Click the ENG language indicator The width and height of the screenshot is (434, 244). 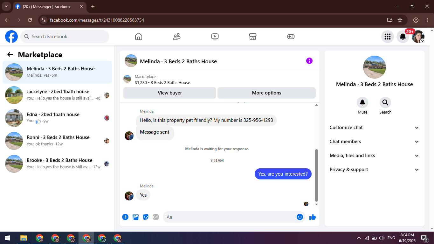391,238
